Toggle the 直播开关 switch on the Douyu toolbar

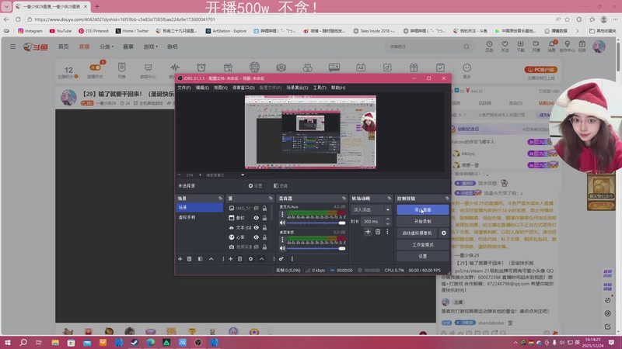(x=95, y=67)
